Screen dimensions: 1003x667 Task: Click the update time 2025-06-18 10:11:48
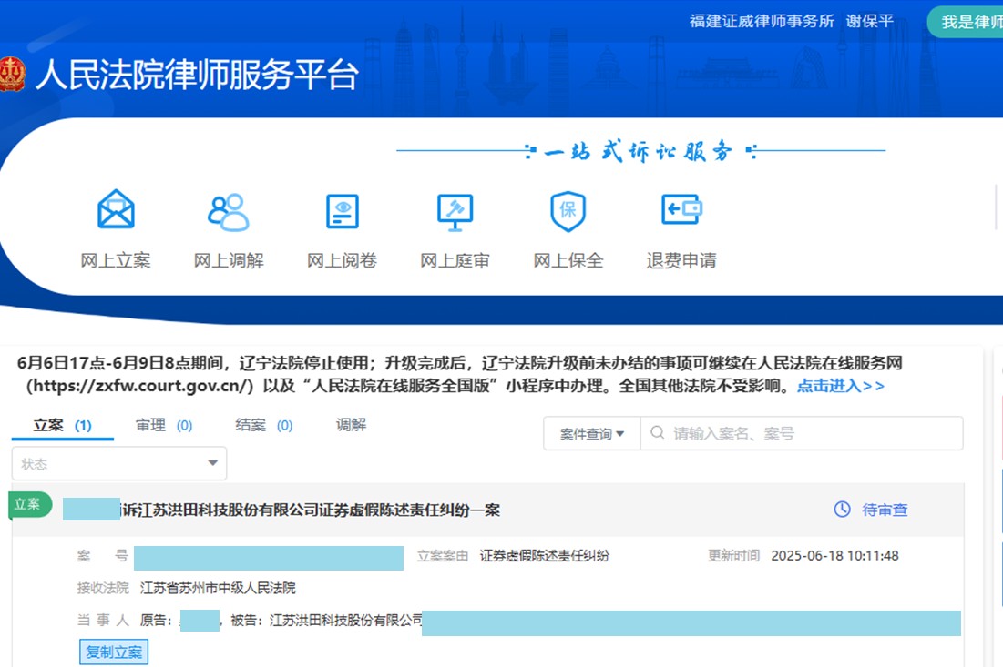834,556
